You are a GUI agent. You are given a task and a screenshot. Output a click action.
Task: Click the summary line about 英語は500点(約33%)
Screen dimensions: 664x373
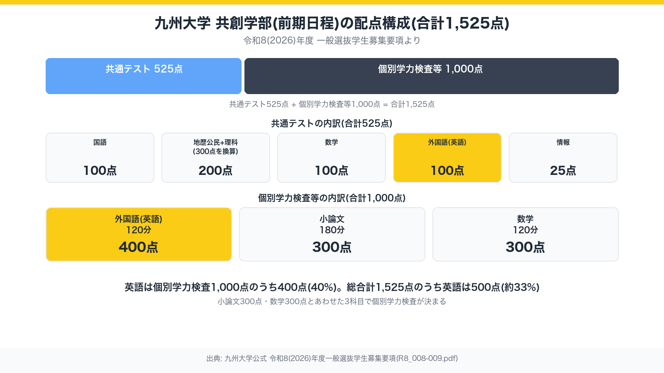pos(332,287)
